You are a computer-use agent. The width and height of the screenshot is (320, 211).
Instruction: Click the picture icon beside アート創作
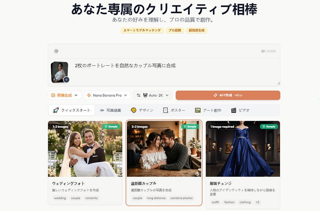(197, 110)
